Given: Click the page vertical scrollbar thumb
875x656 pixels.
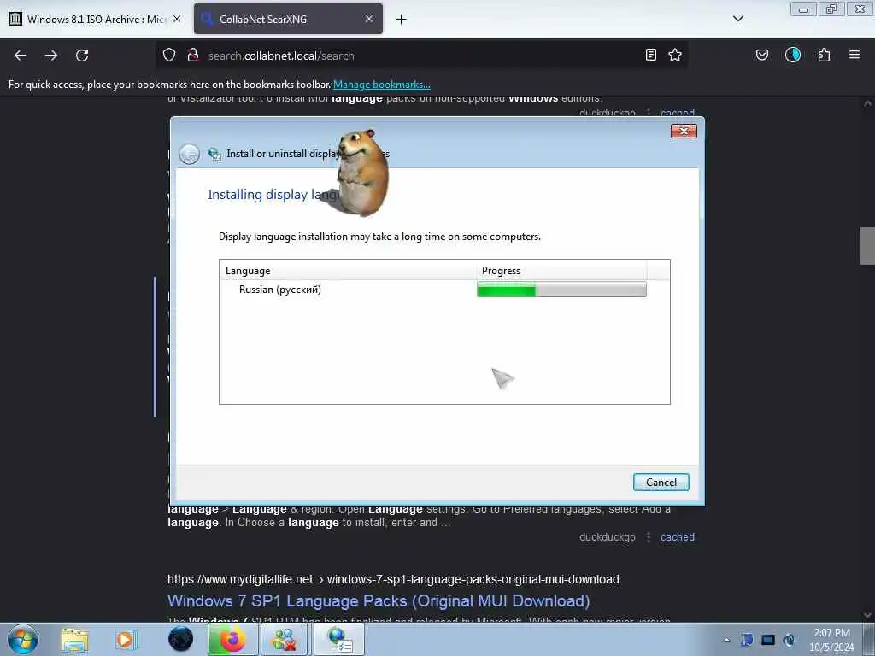Looking at the screenshot, I should point(867,244).
